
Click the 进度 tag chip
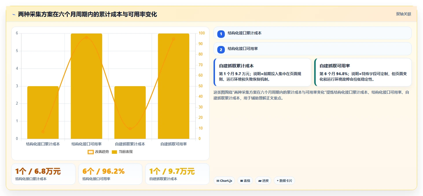click(263, 181)
